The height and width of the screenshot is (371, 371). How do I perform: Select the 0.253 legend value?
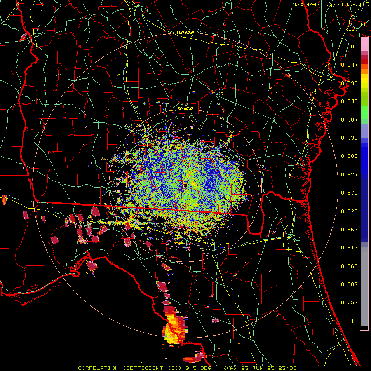click(x=349, y=303)
